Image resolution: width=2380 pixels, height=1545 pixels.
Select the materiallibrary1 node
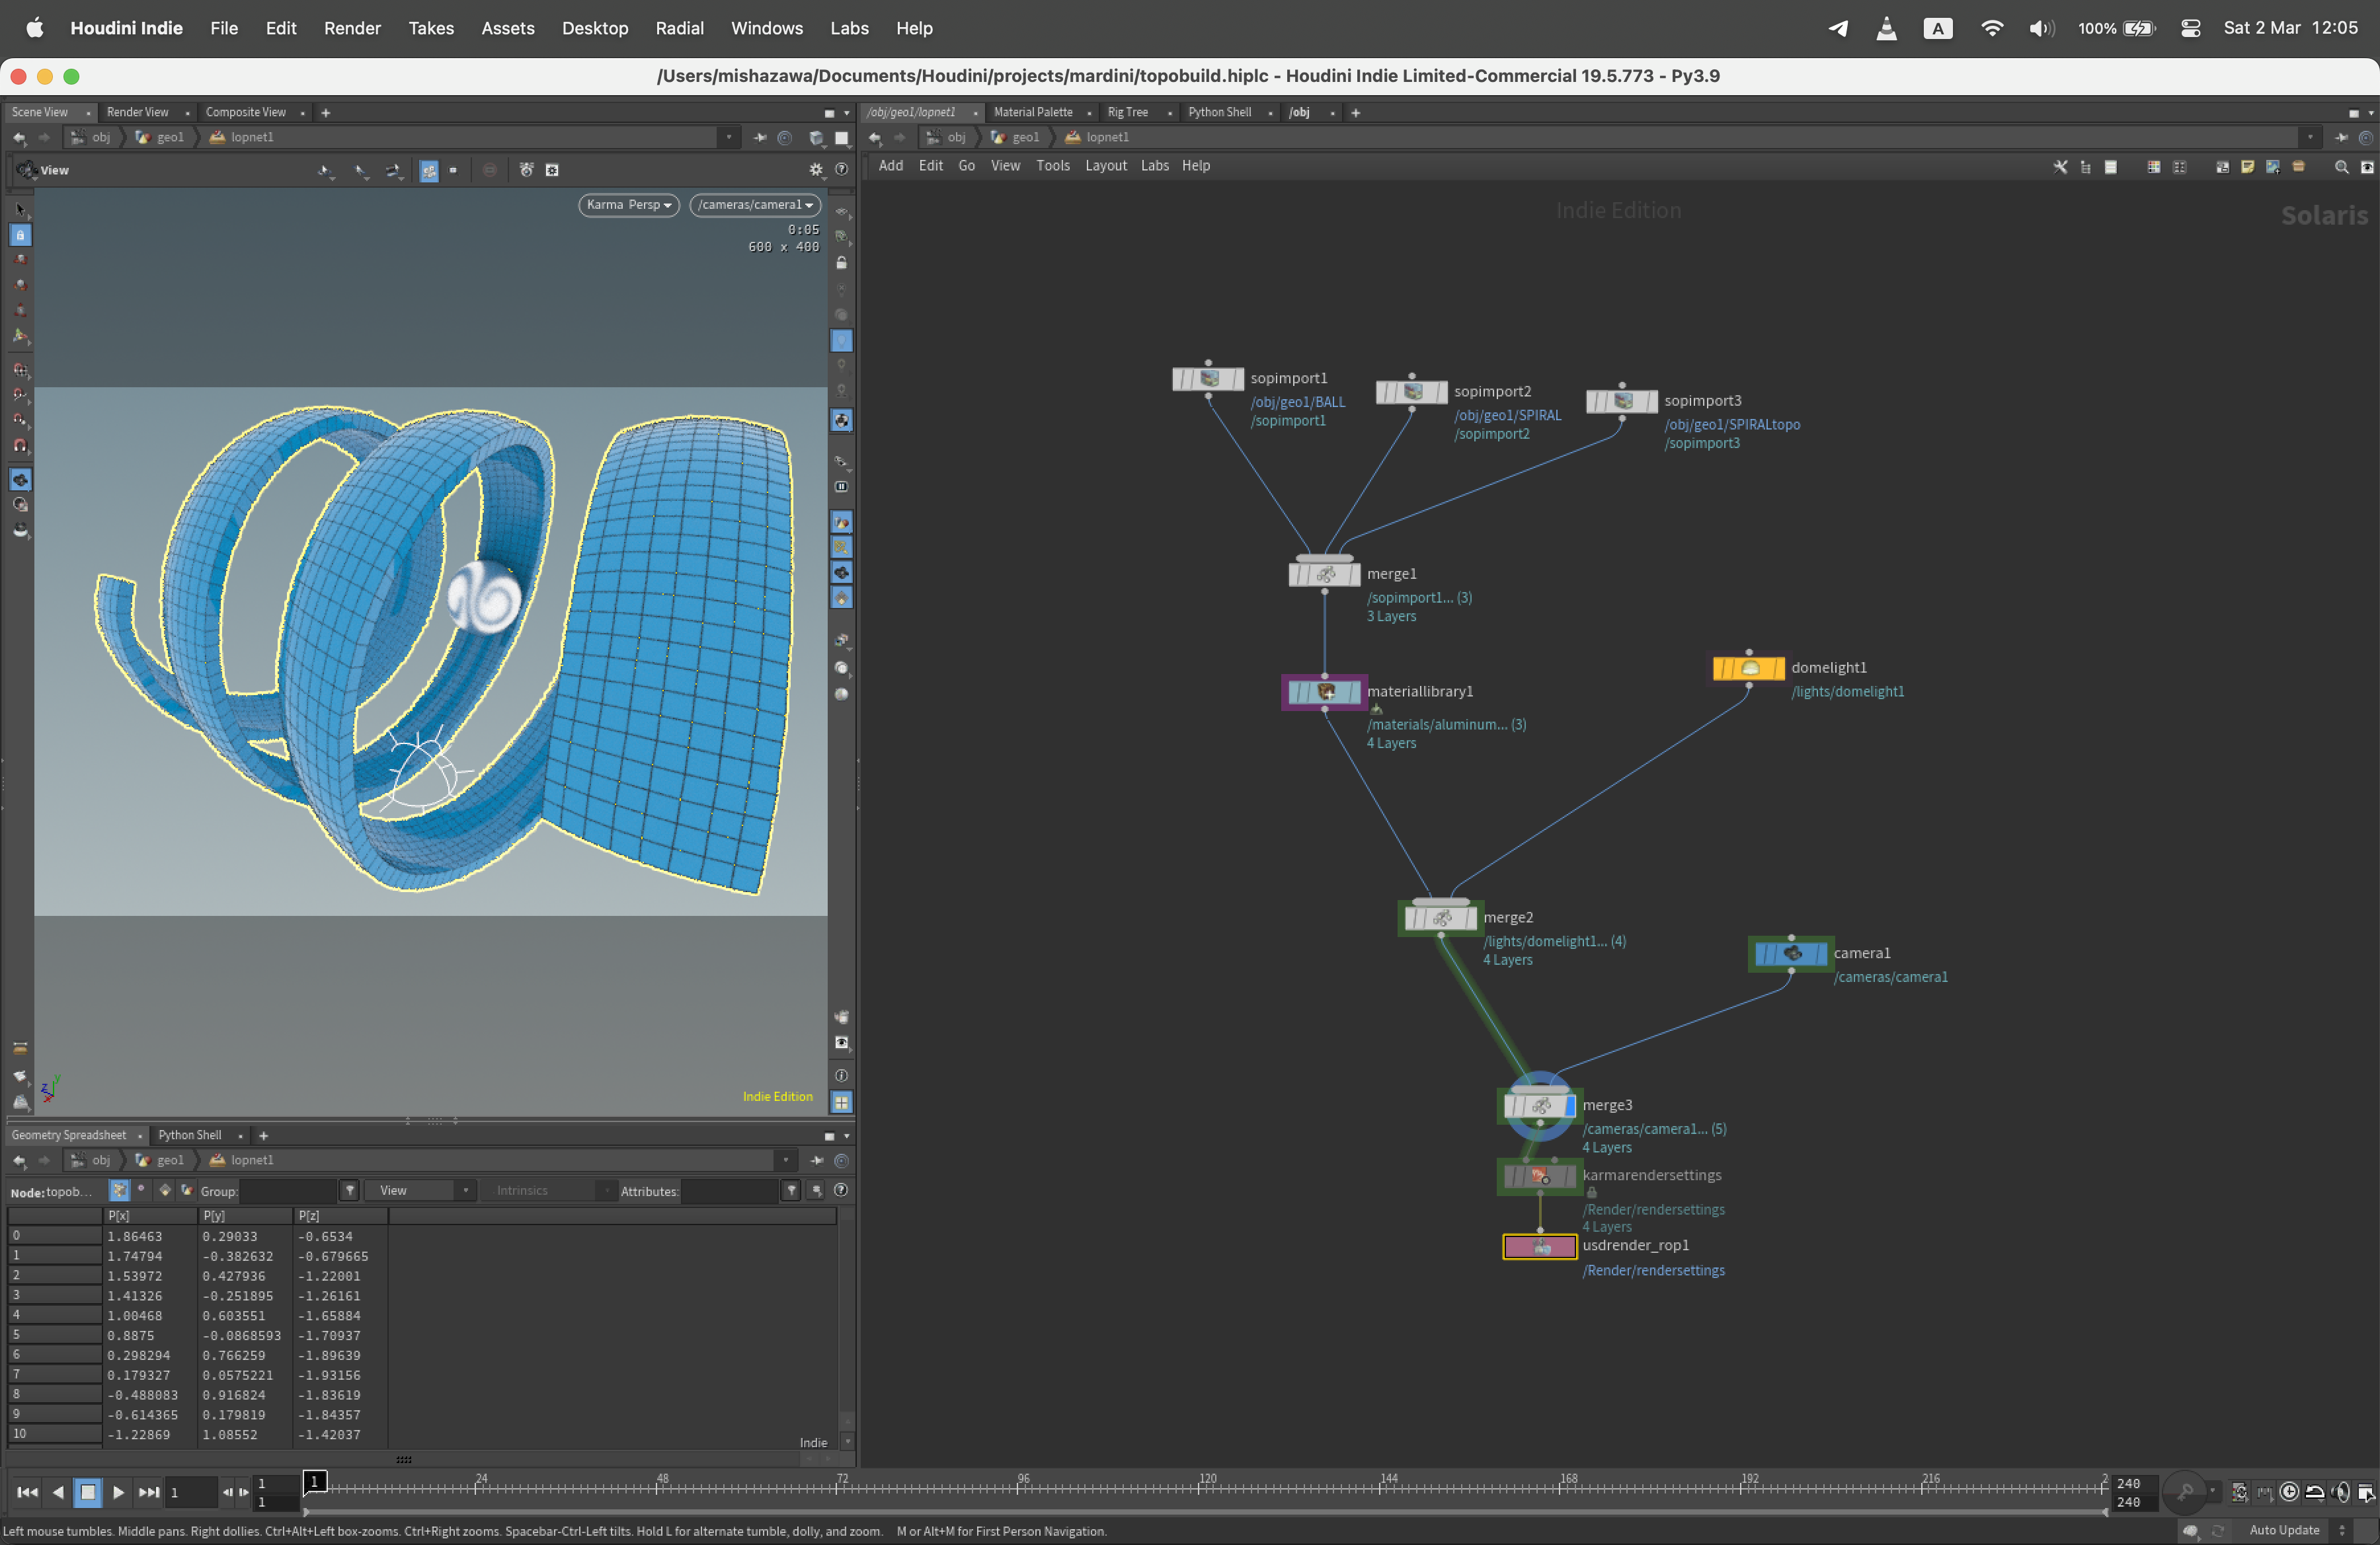point(1324,692)
